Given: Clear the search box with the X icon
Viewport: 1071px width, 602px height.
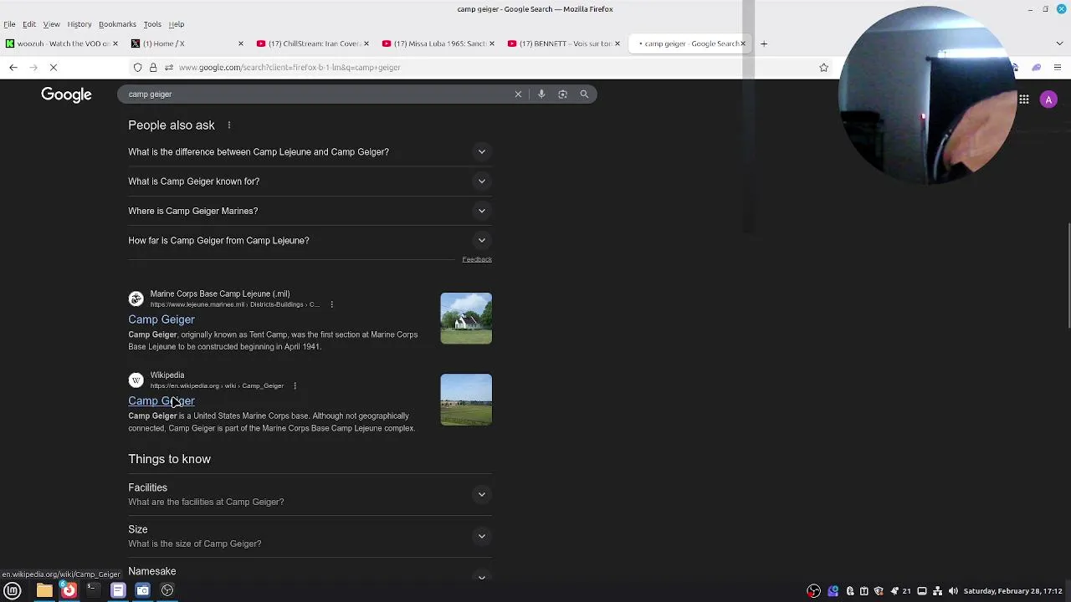Looking at the screenshot, I should pos(518,94).
